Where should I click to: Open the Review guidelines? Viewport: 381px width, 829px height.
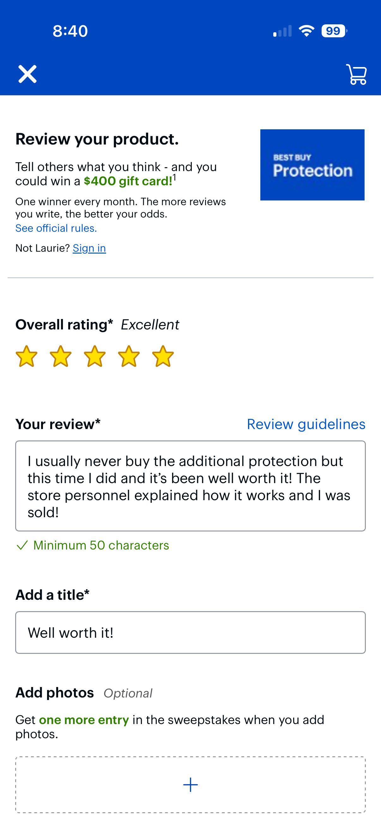pos(306,424)
